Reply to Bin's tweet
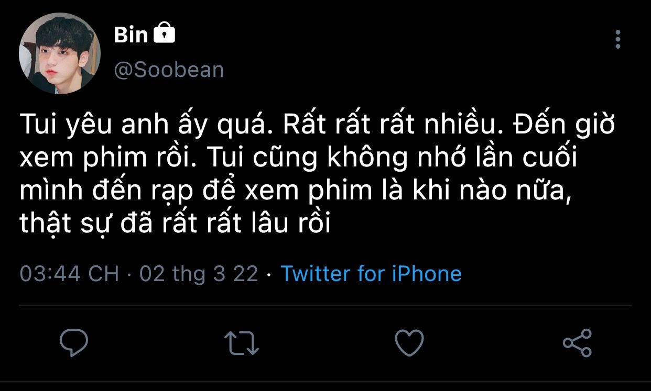Screen dimensions: 651x391 74,343
